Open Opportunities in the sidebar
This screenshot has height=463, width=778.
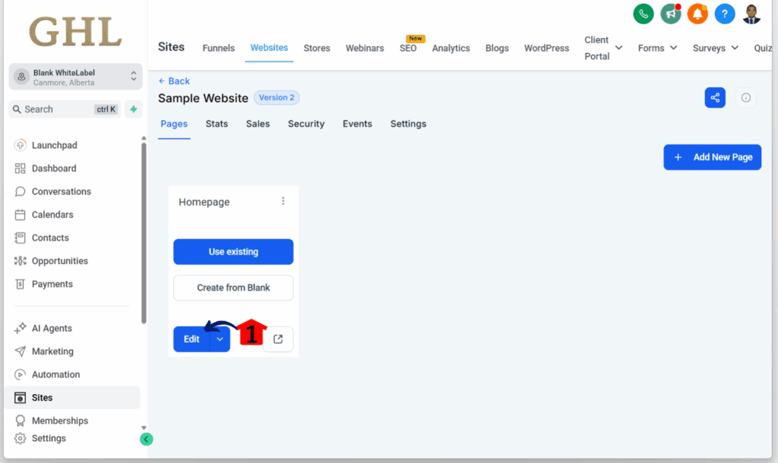tap(59, 261)
